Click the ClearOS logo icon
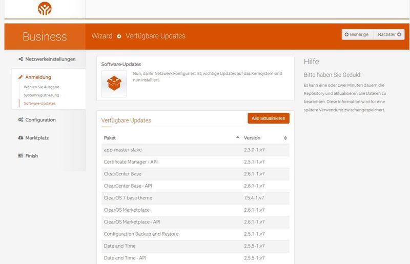Image resolution: width=410 pixels, height=264 pixels. [x=45, y=9]
